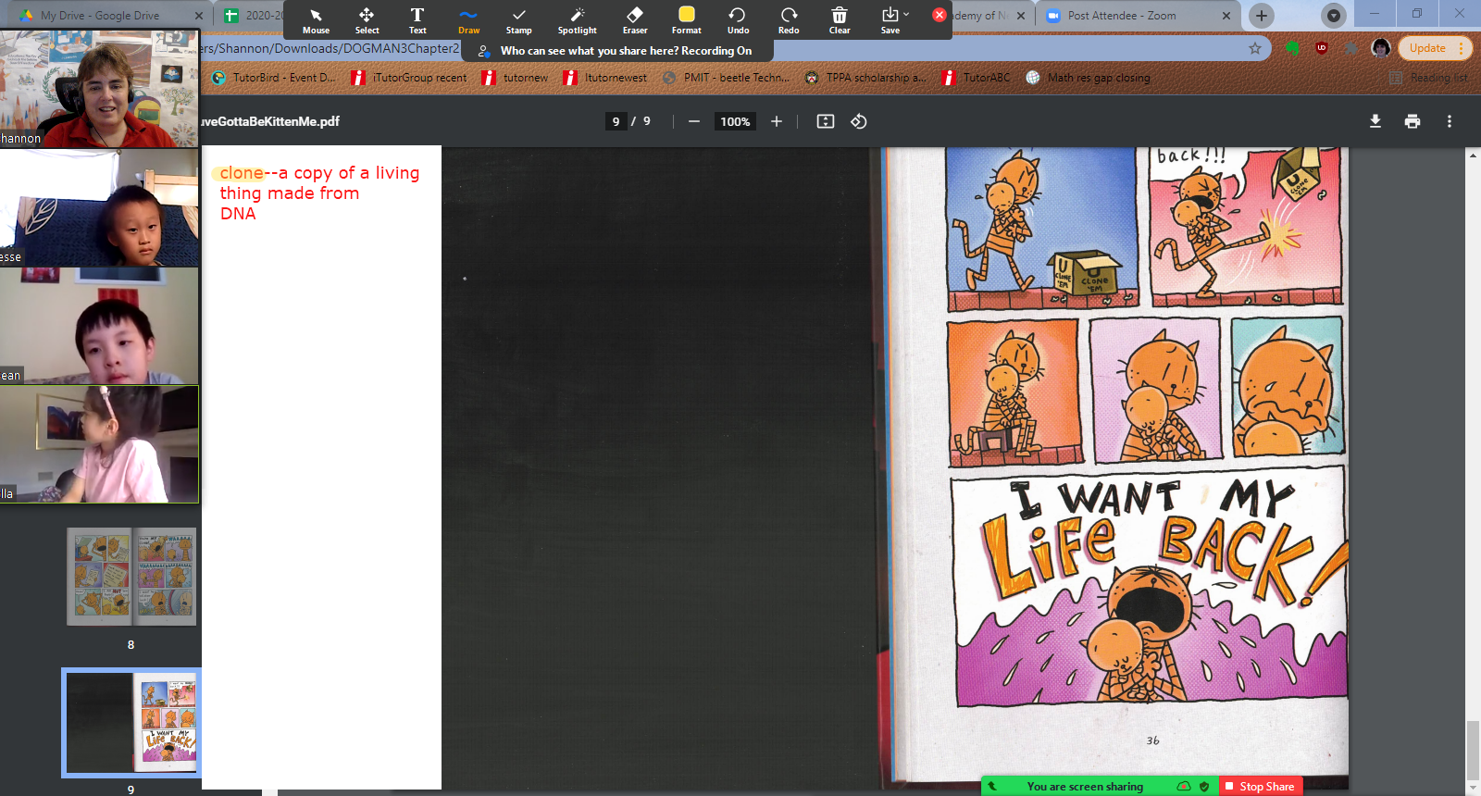Image resolution: width=1481 pixels, height=796 pixels.
Task: Open the Stamp annotation tool
Action: point(518,19)
